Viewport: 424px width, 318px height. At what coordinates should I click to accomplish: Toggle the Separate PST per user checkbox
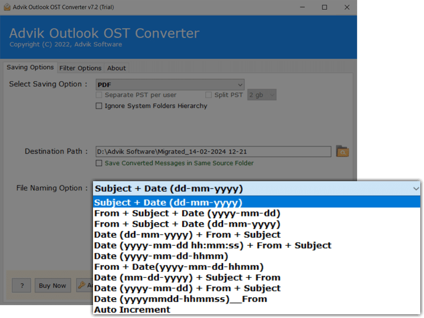coord(99,95)
